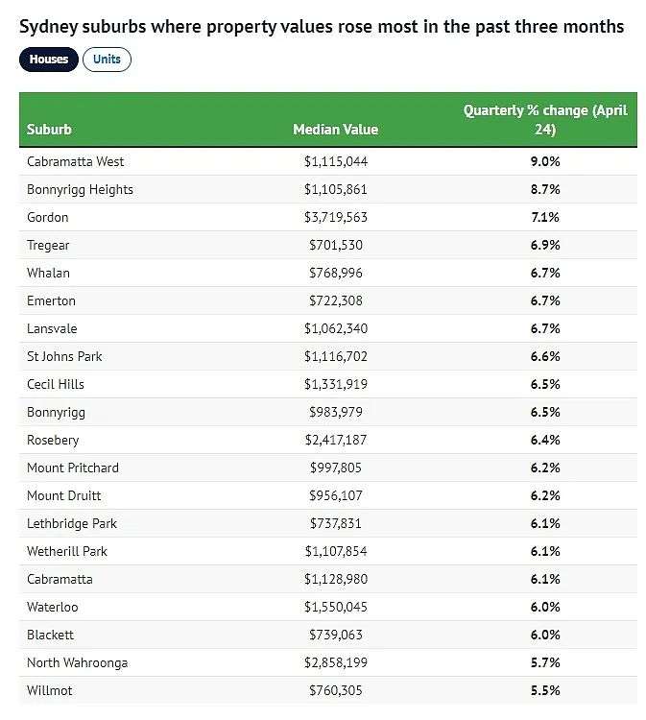
Task: Select the Mount Druitt row
Action: point(328,495)
